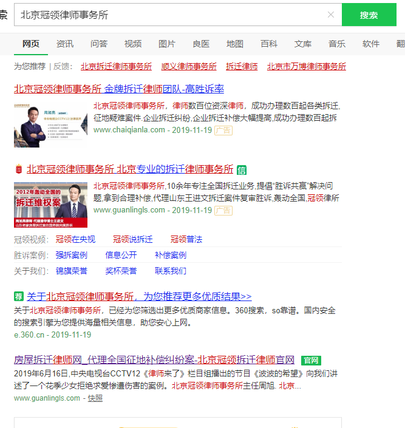Click the 广告 tag next to www.guanlingls.com

click(223, 211)
